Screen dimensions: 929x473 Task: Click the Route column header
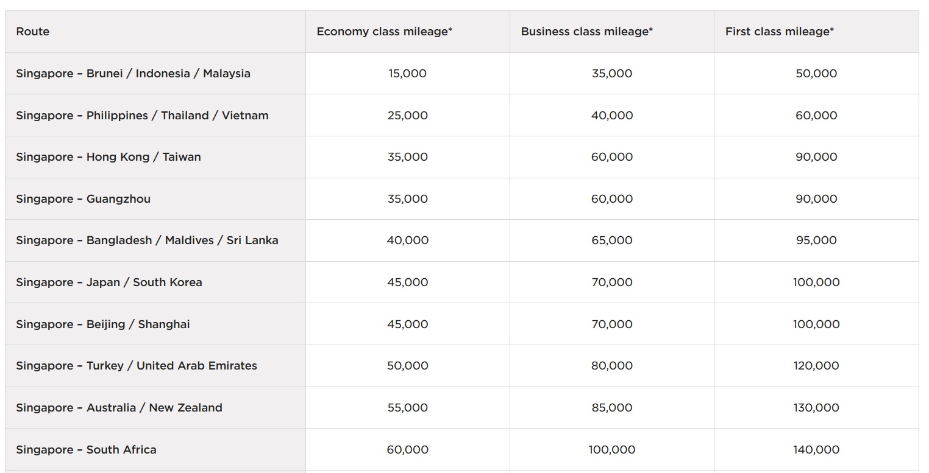(33, 32)
